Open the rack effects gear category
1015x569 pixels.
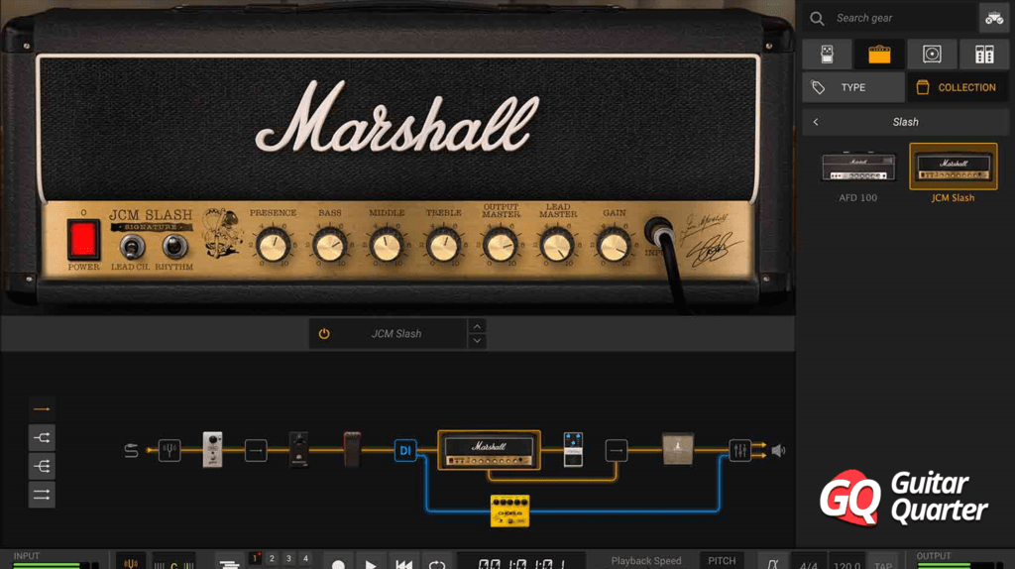pyautogui.click(x=984, y=55)
